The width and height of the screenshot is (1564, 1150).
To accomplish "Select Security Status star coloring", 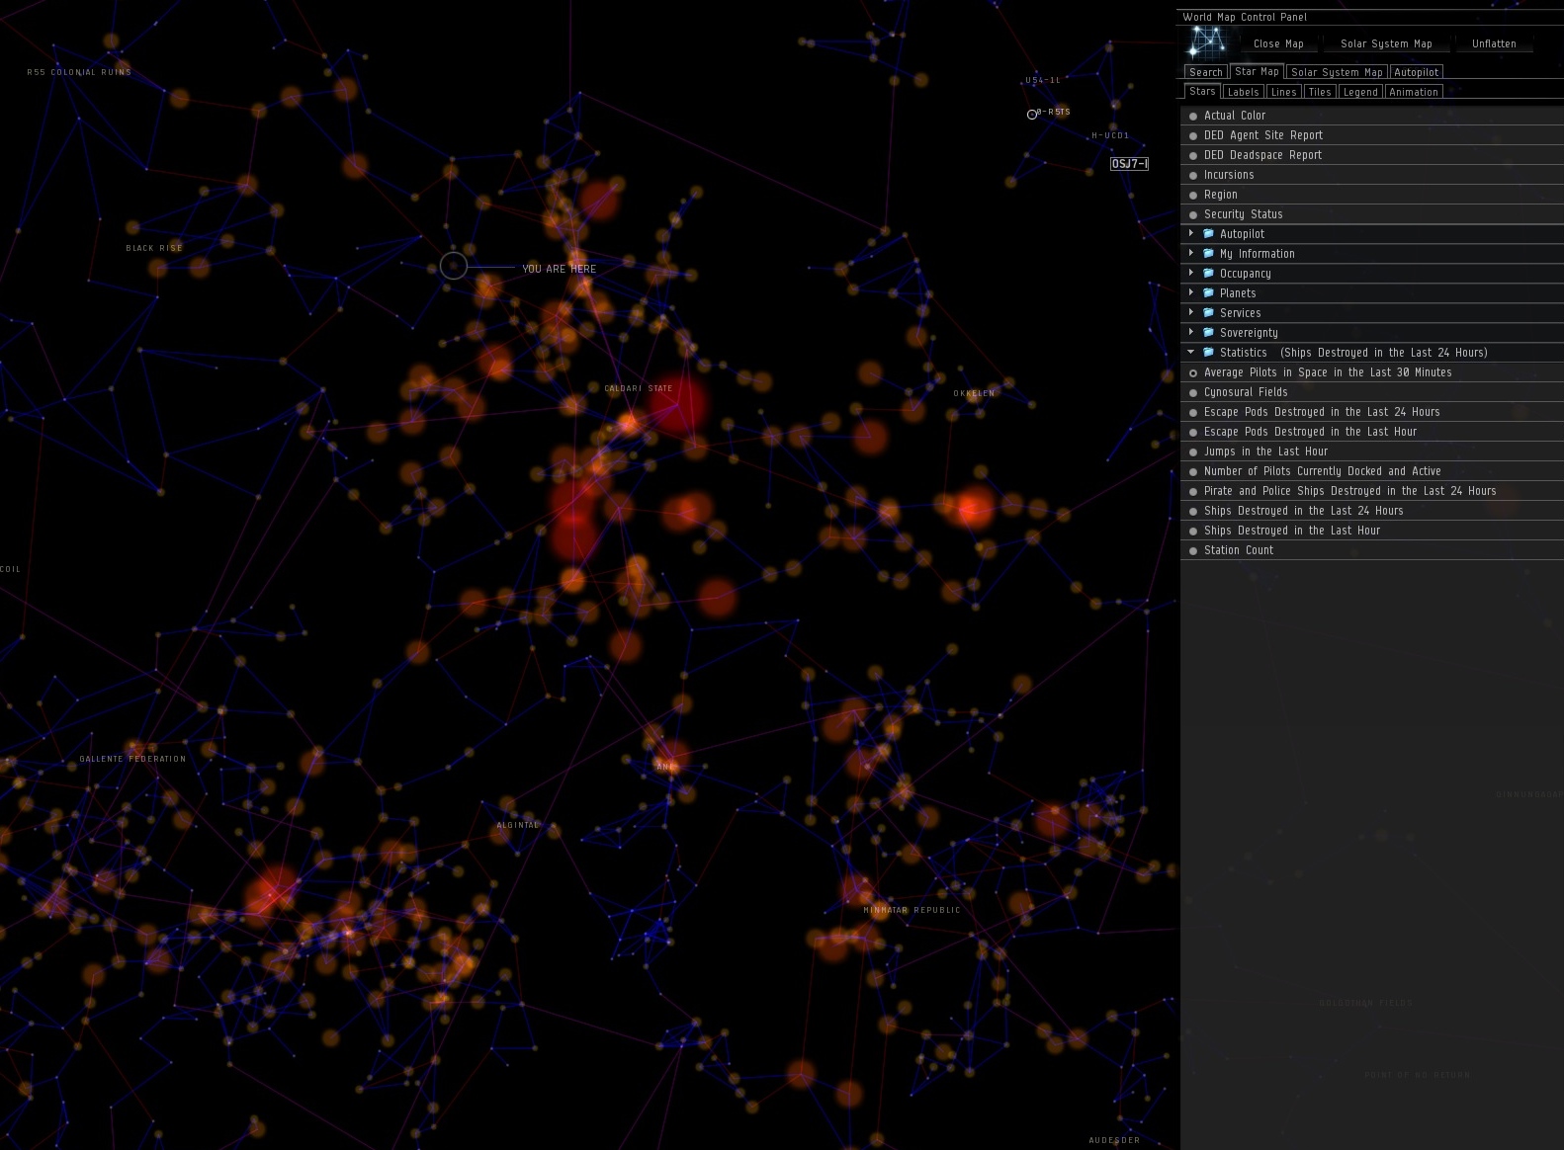I will 1372,214.
